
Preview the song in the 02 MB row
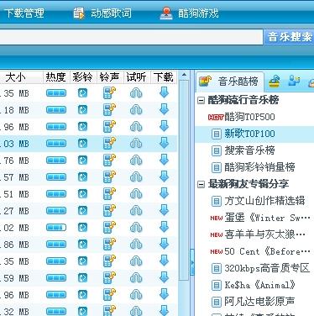click(x=136, y=228)
